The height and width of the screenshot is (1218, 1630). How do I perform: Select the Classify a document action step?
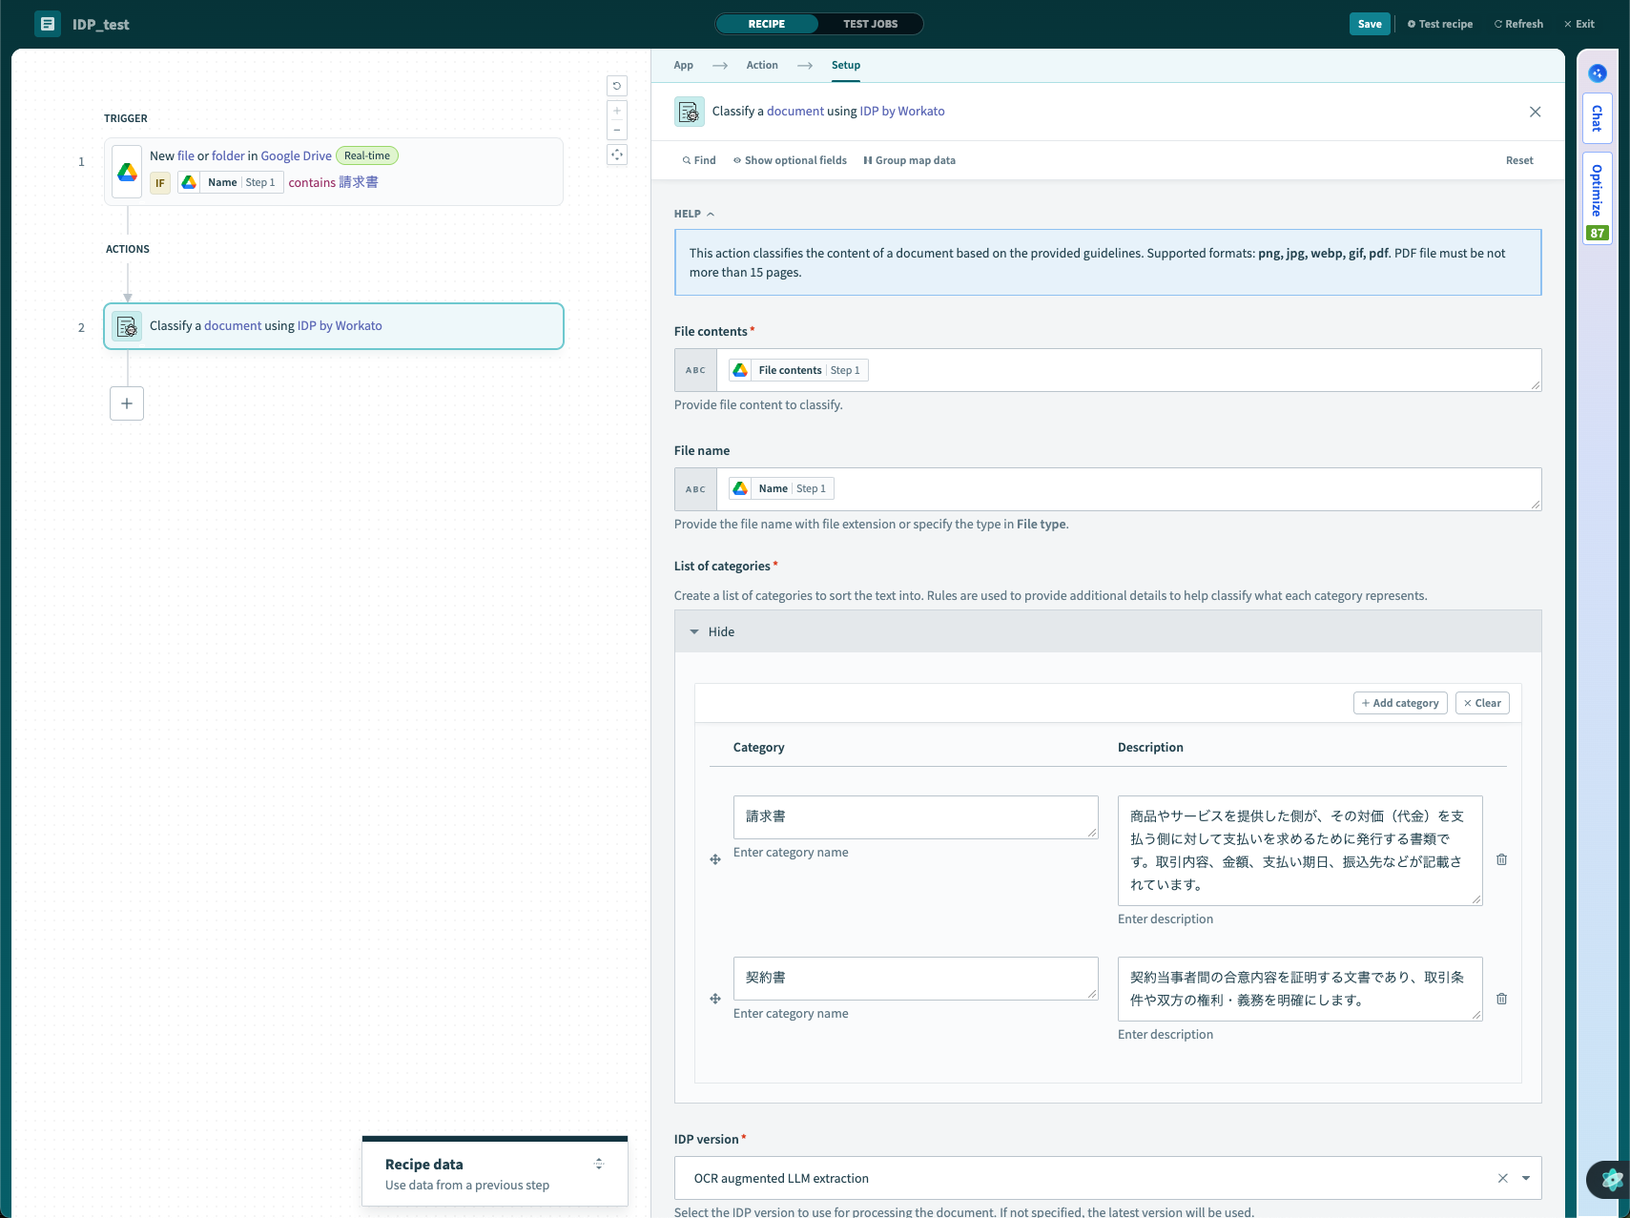[x=334, y=326]
